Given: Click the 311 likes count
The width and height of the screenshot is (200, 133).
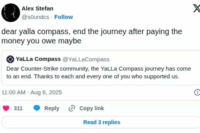Looking at the screenshot, I should [x=18, y=108].
